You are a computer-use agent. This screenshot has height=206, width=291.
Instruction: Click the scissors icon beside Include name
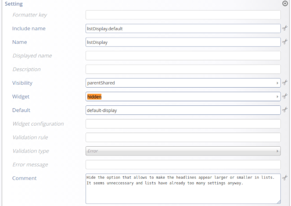point(285,28)
